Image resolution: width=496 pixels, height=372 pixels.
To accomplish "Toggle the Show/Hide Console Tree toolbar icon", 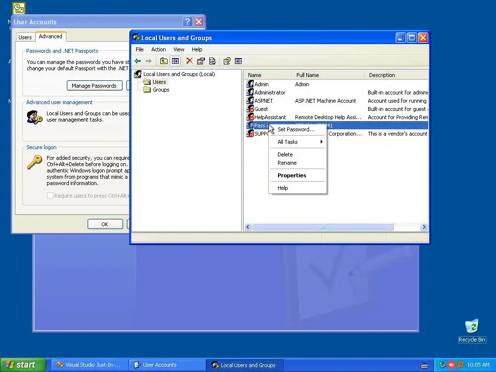I will [x=175, y=61].
